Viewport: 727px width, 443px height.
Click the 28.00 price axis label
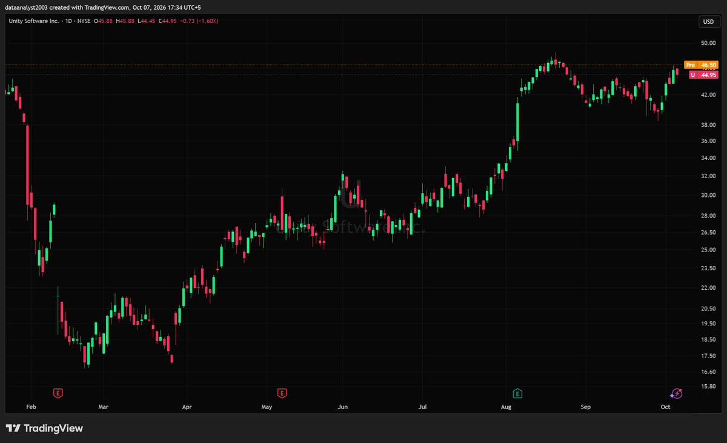pyautogui.click(x=708, y=216)
